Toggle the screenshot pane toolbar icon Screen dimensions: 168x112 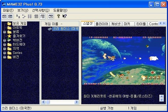point(10,16)
